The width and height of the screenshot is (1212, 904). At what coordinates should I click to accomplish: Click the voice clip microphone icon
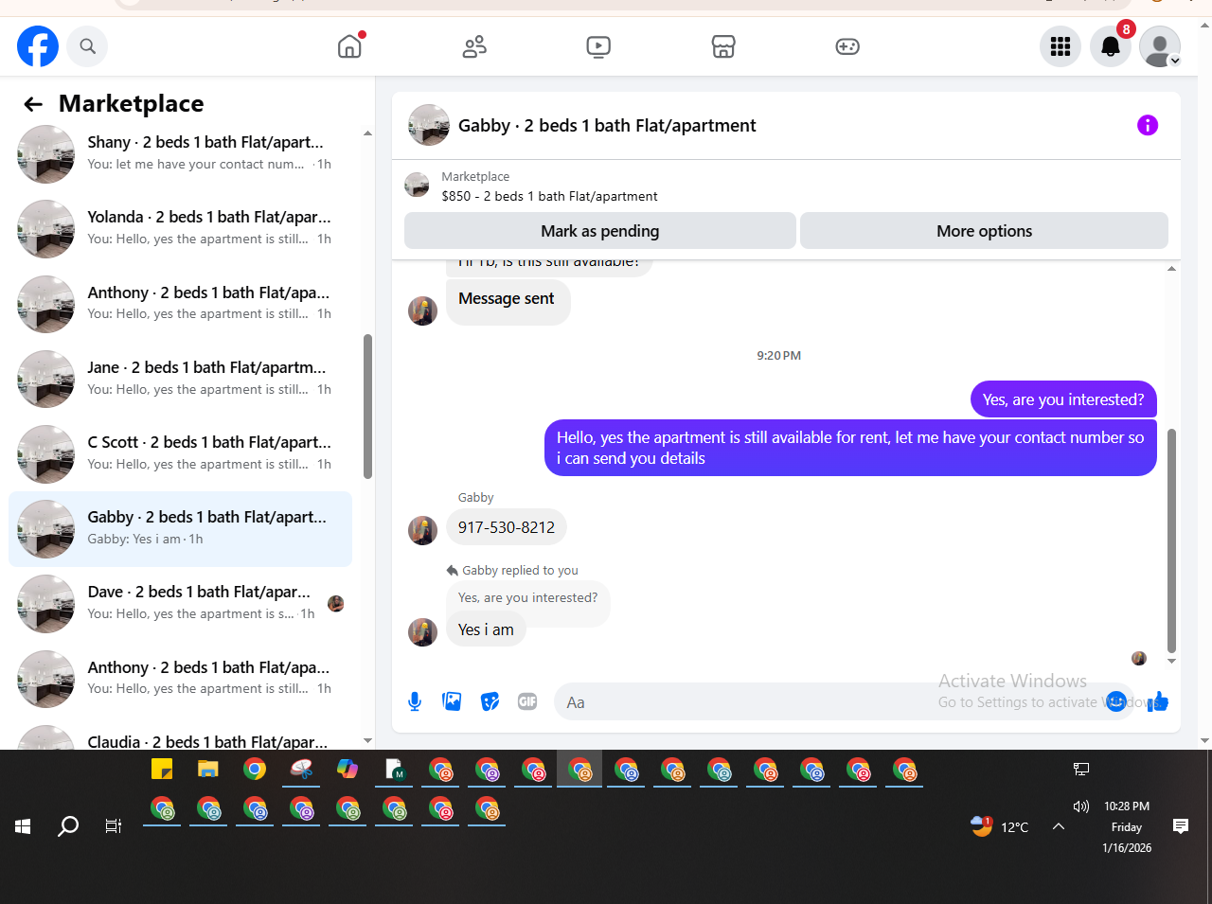[x=415, y=701]
